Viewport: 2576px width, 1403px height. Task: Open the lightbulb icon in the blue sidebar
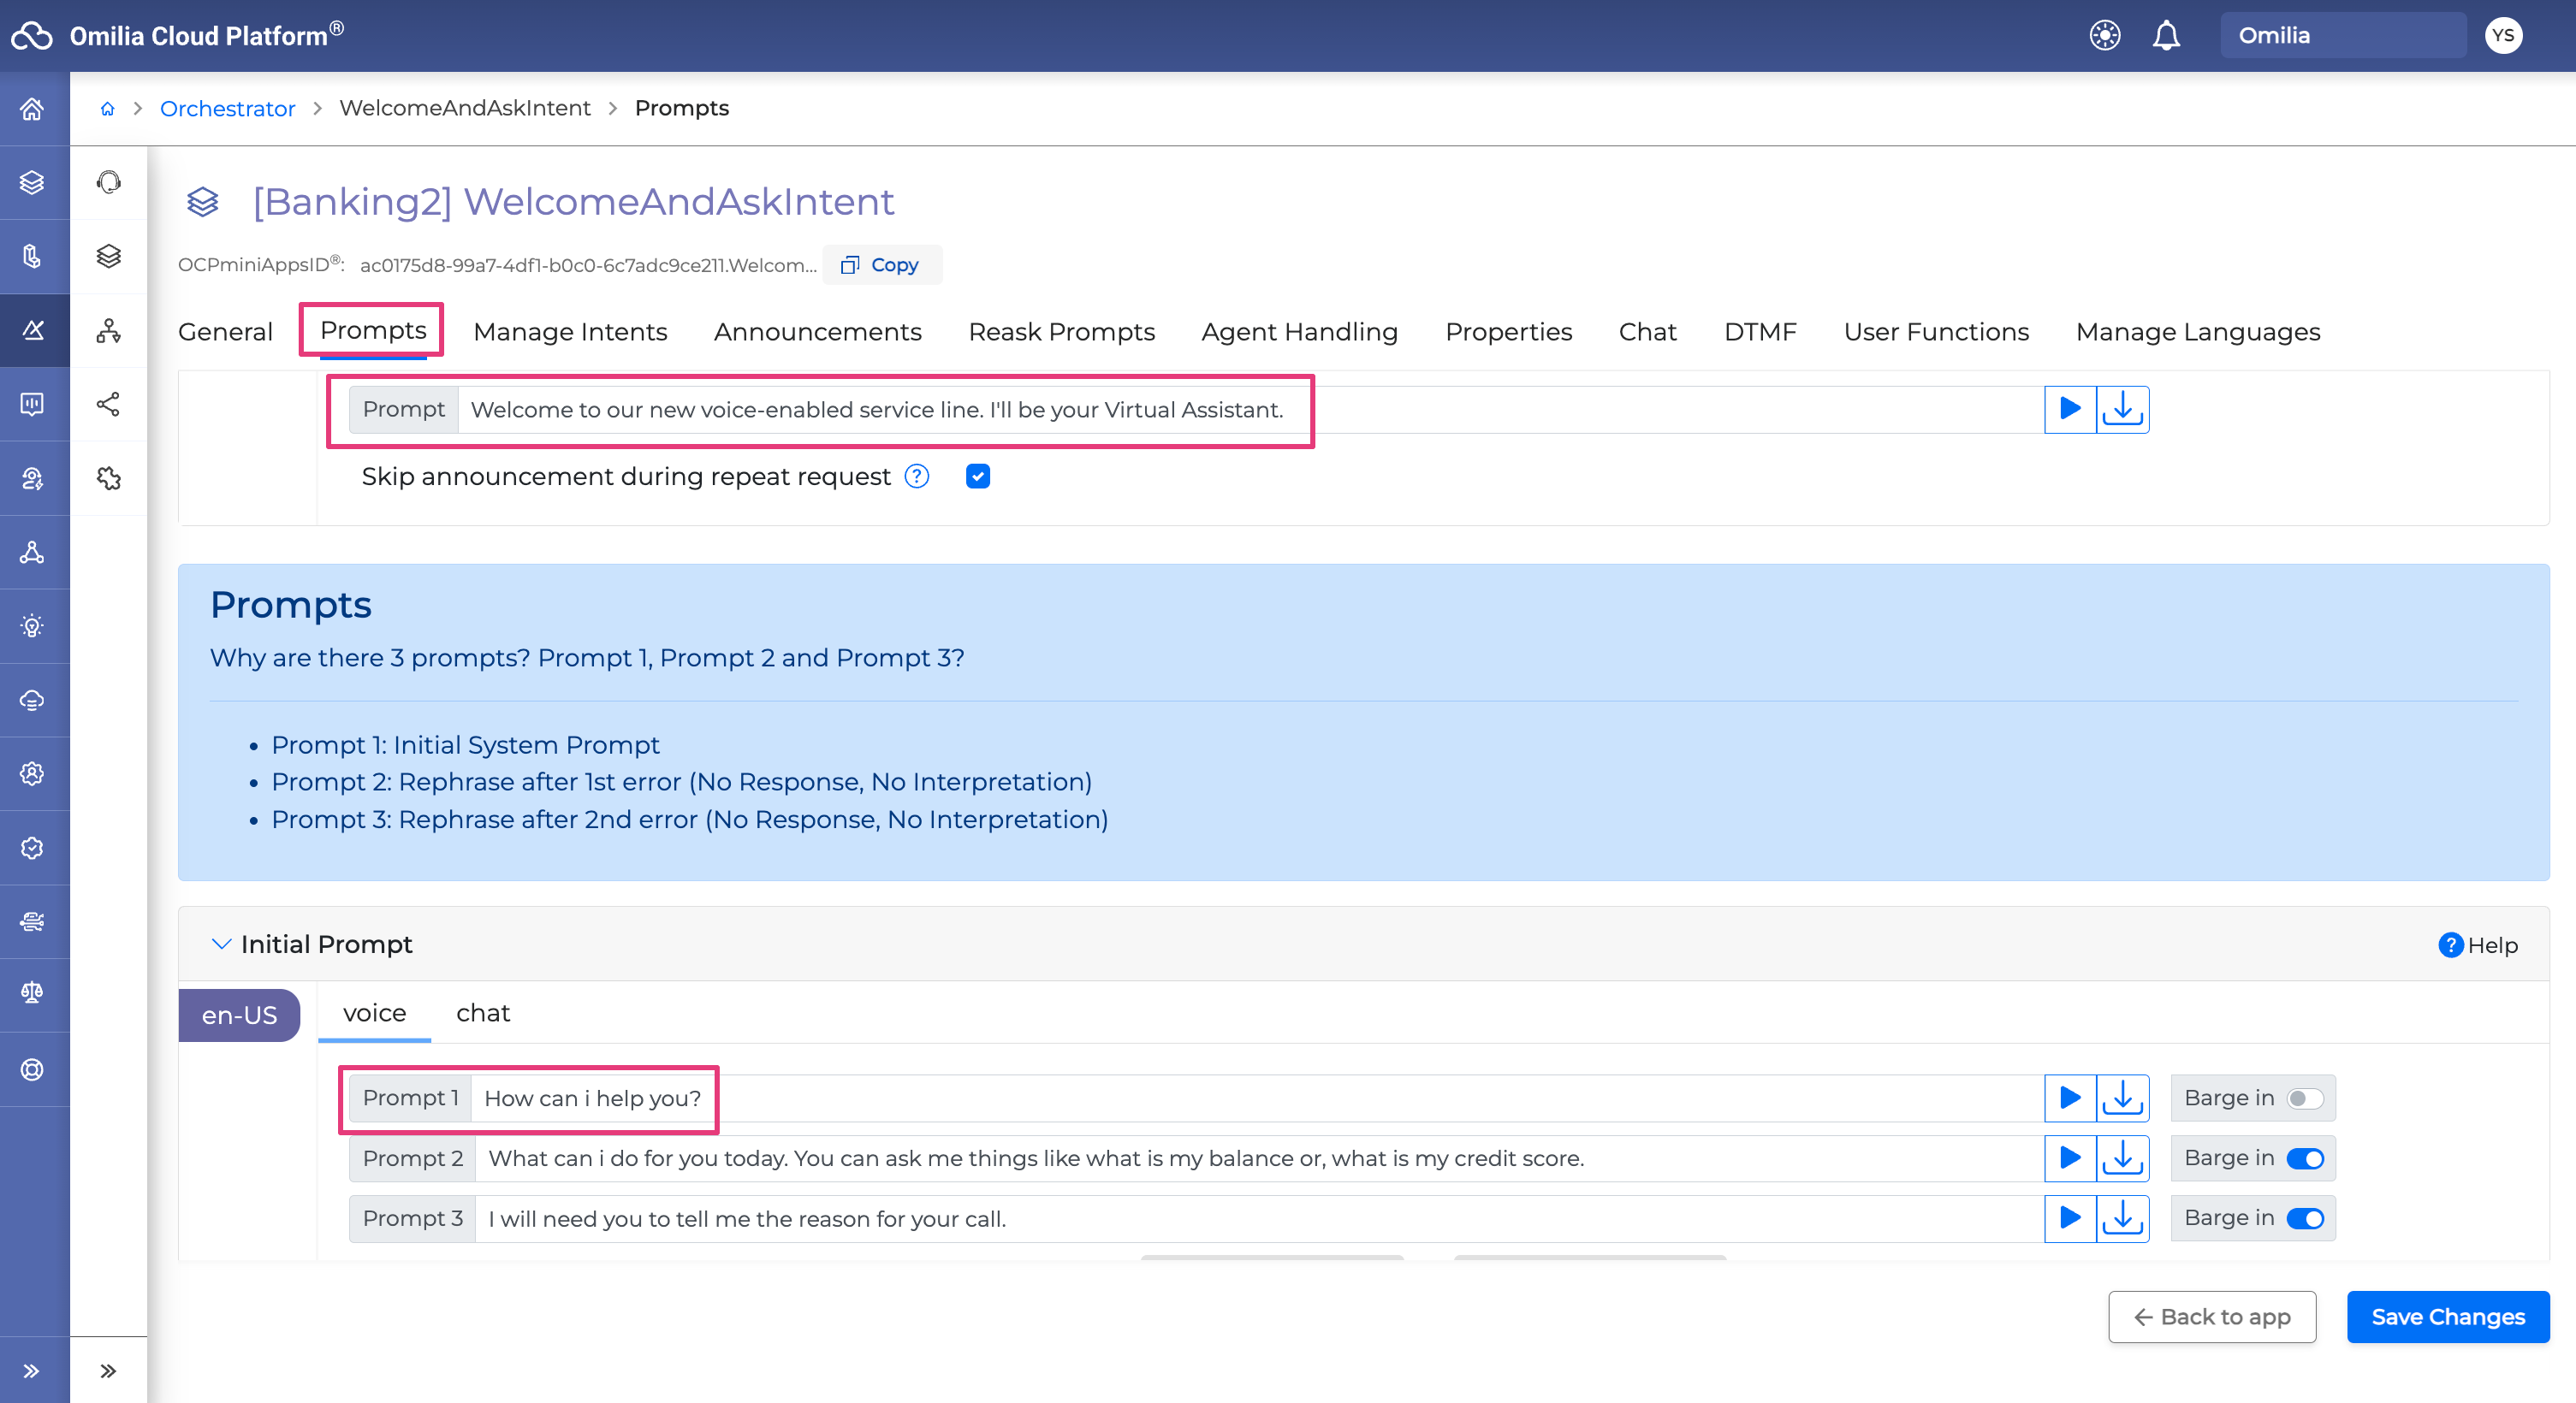(x=33, y=626)
